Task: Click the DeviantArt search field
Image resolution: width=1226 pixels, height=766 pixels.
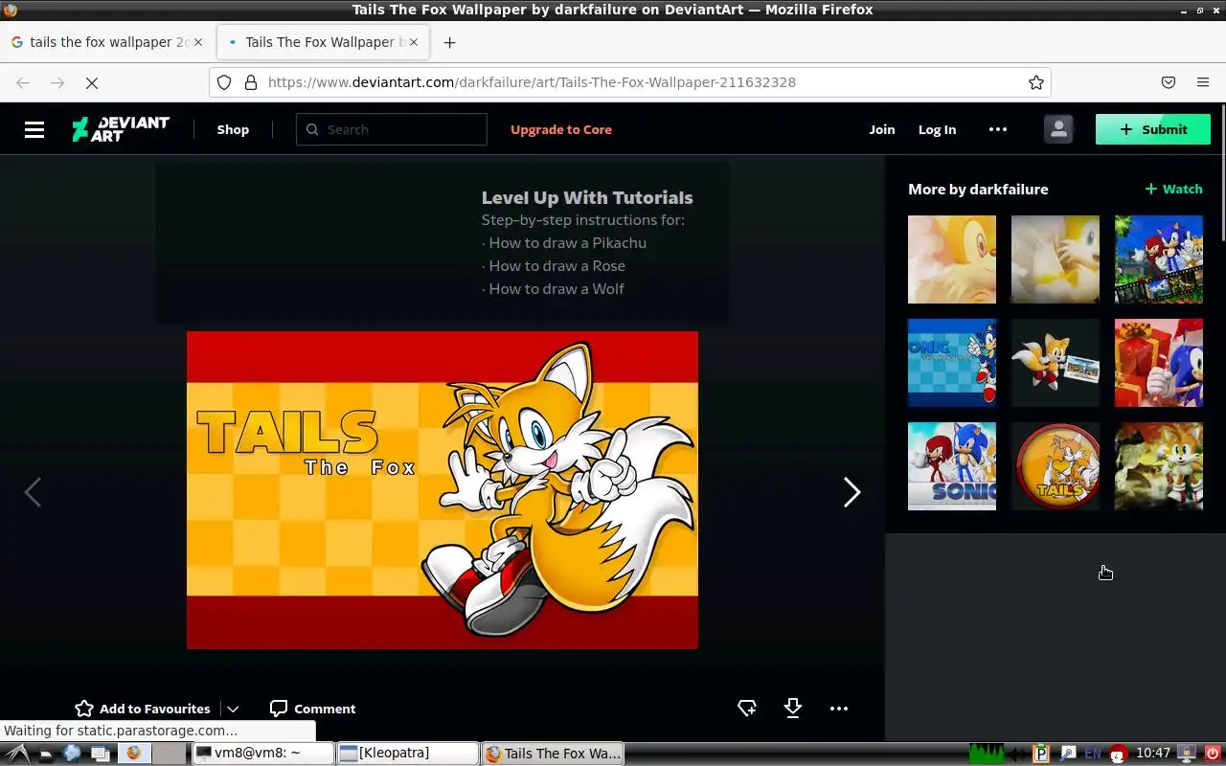Action: point(392,129)
